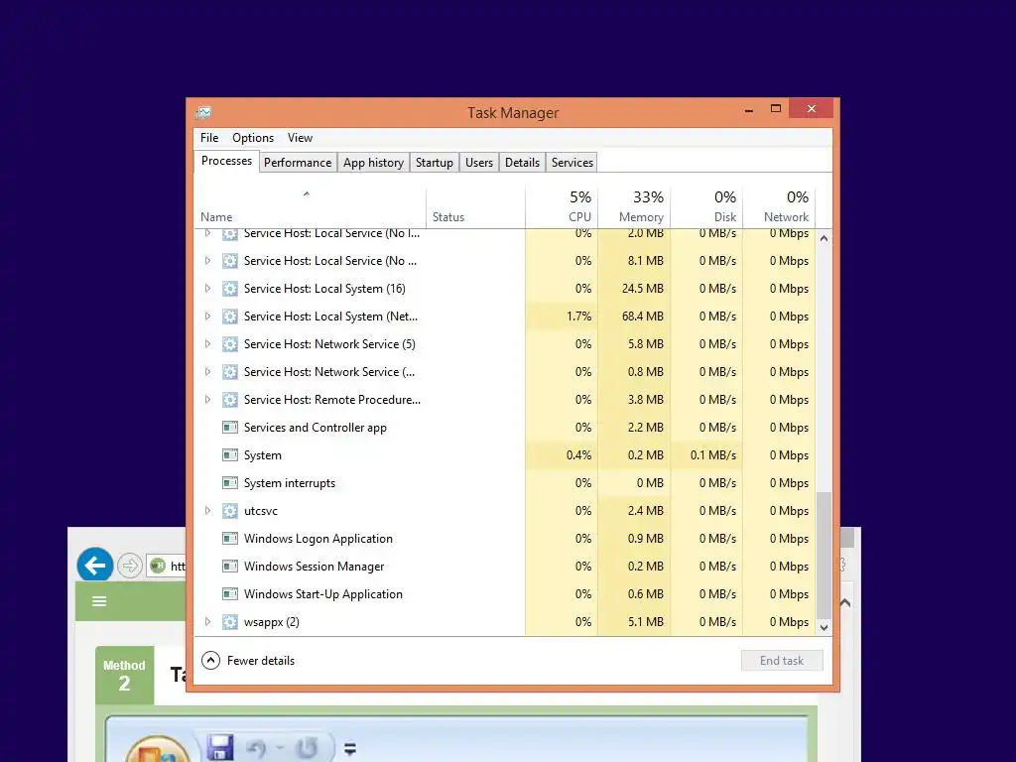This screenshot has width=1016, height=762.
Task: Switch to the Startup tab
Action: click(435, 163)
